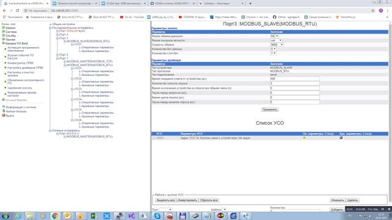Launch Internet Explorer from the taskbar
The image size is (392, 220).
coord(18,216)
